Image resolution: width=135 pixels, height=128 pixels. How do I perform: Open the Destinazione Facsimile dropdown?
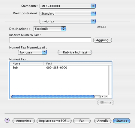(49, 29)
